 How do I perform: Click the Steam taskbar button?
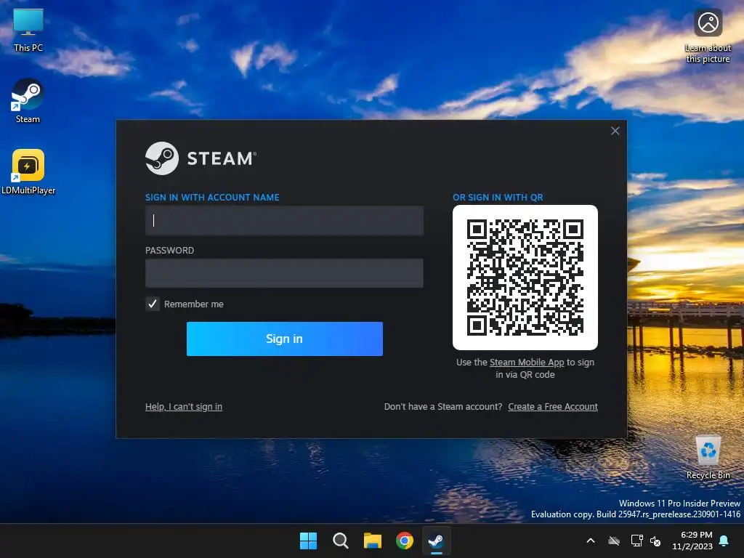(x=436, y=541)
